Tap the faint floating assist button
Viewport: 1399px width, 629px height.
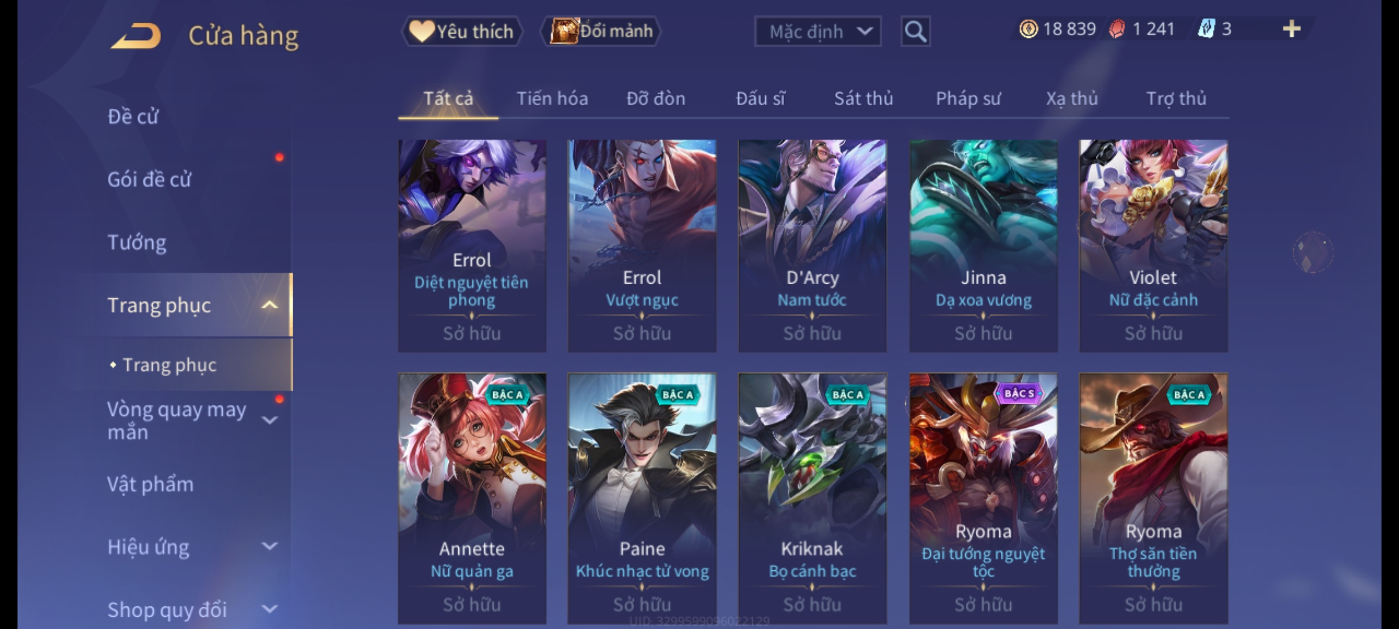pyautogui.click(x=1313, y=252)
